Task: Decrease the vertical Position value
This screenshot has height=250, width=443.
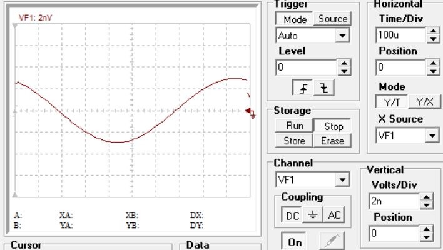Action: pyautogui.click(x=426, y=237)
